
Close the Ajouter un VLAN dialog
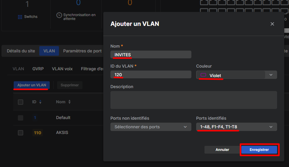tap(272, 24)
